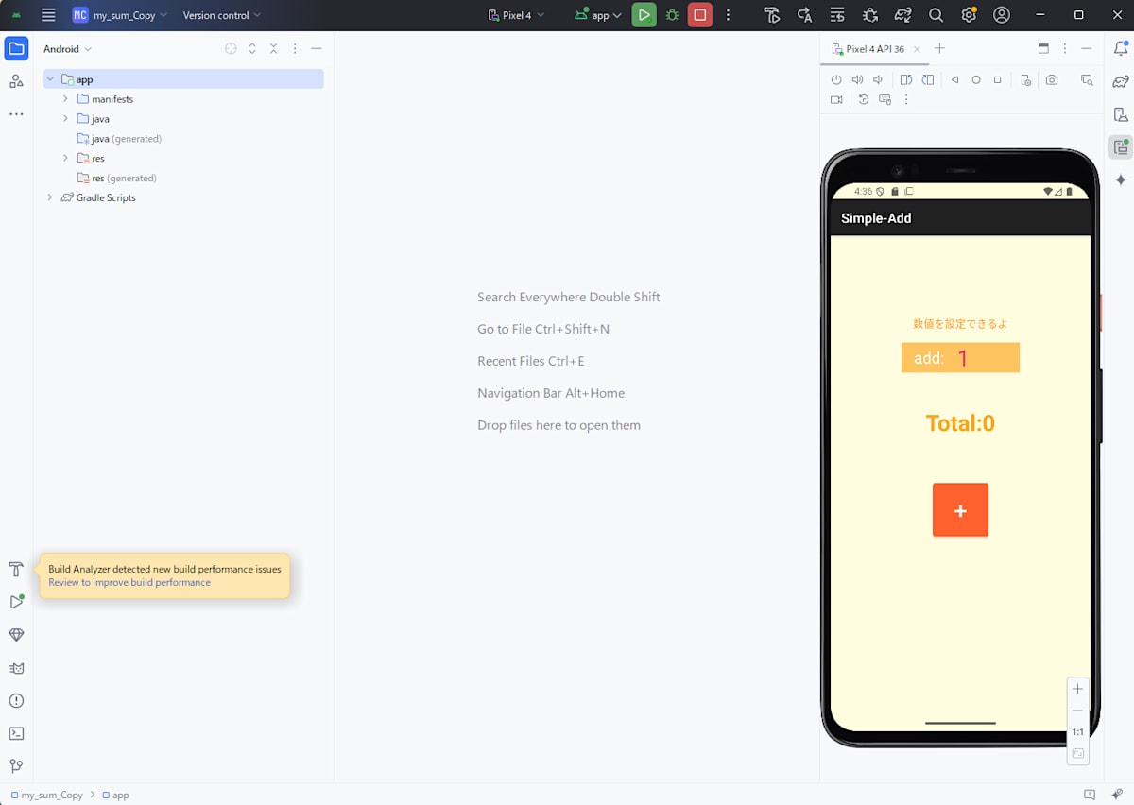Expand the res folder chevron
This screenshot has height=805, width=1134.
click(65, 158)
